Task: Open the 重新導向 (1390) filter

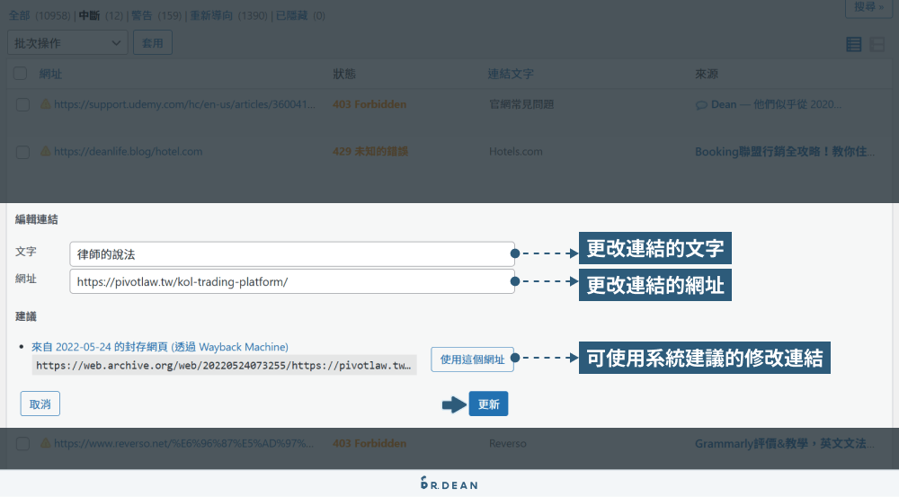Action: tap(228, 15)
